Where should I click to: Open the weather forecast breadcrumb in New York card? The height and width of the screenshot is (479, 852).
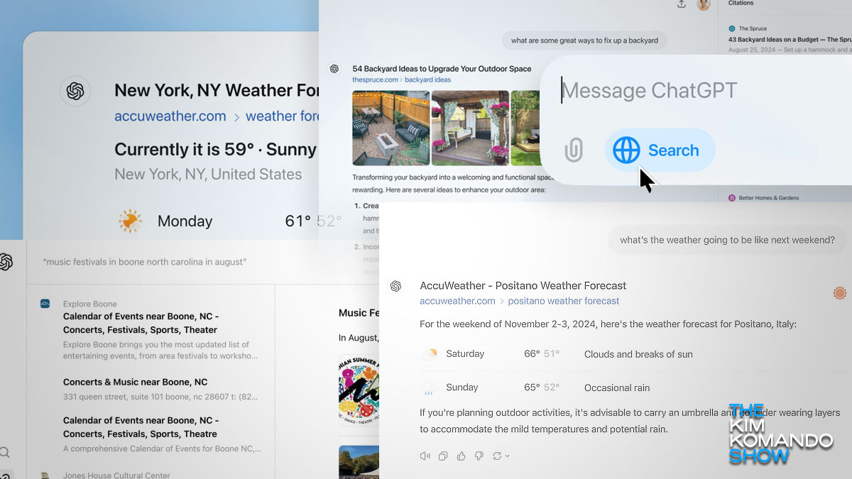click(x=283, y=116)
